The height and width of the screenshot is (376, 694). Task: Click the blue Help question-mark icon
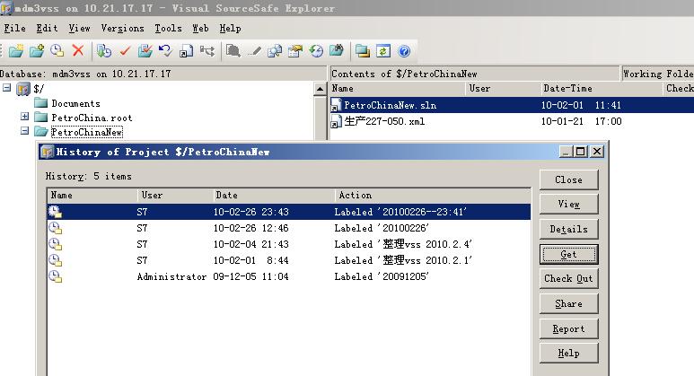[404, 51]
